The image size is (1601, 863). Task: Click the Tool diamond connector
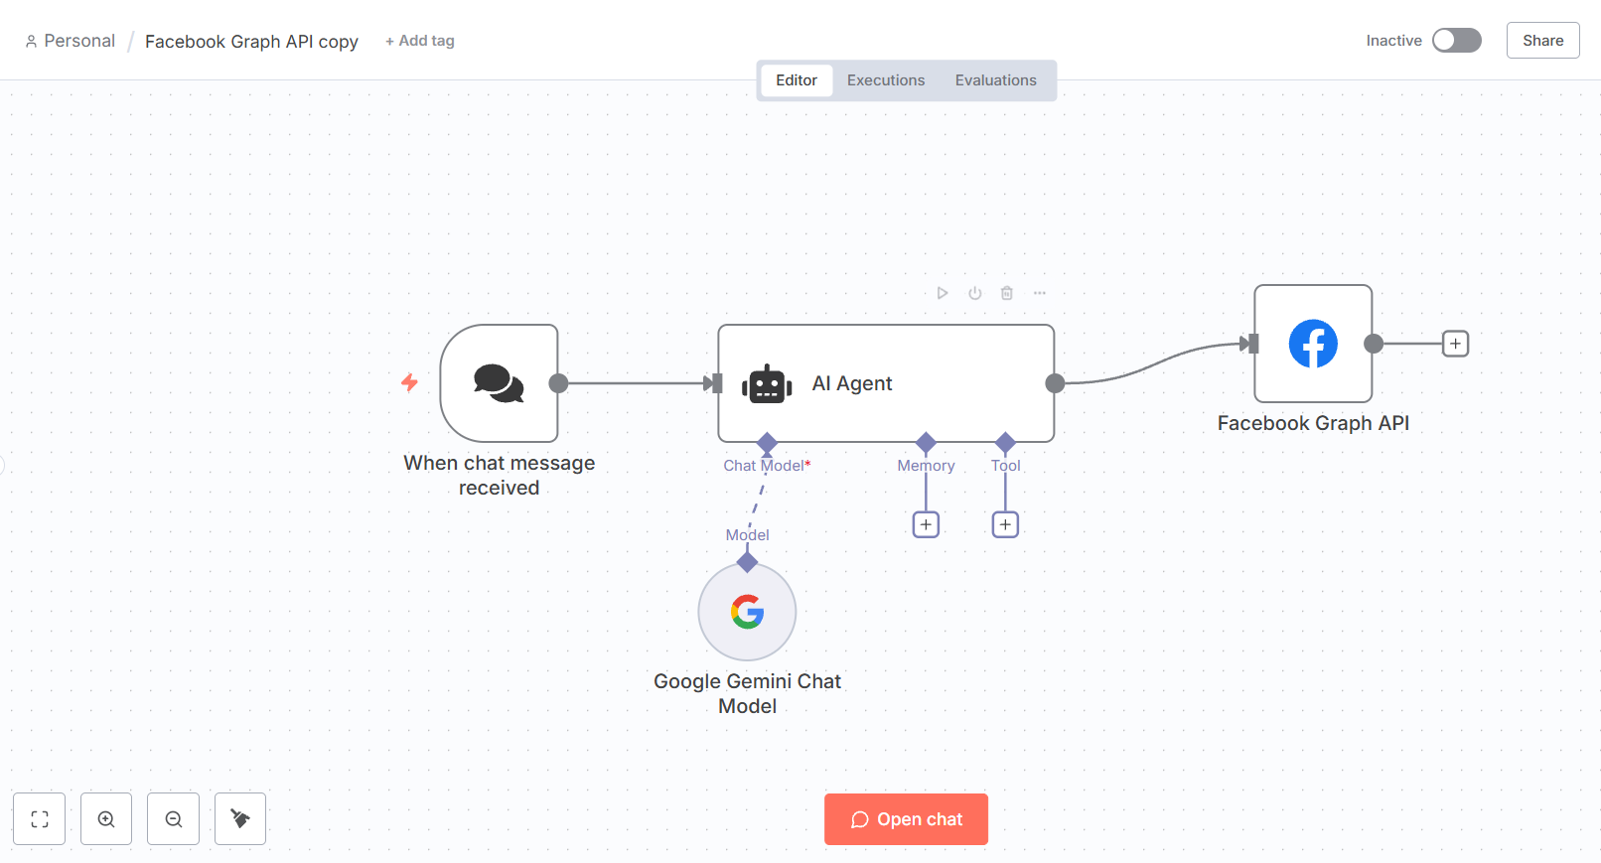(1005, 443)
